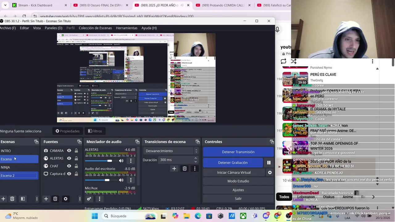Click the Filtros button
The image size is (395, 222).
[x=95, y=131]
